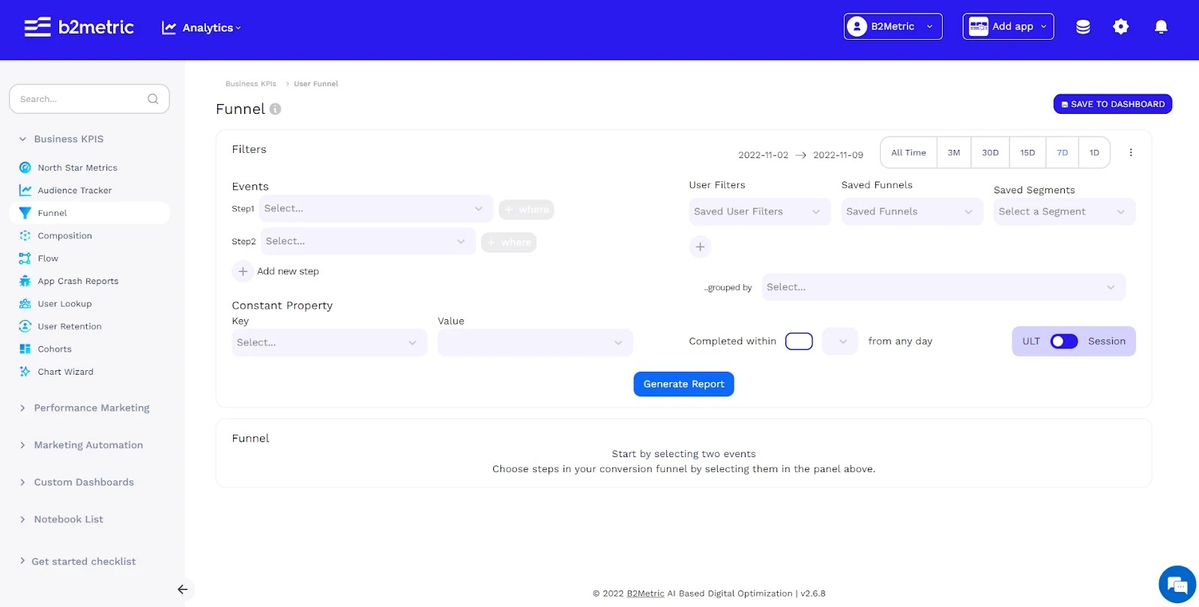Toggle ULT/Session switch
This screenshot has width=1199, height=607.
coord(1064,342)
